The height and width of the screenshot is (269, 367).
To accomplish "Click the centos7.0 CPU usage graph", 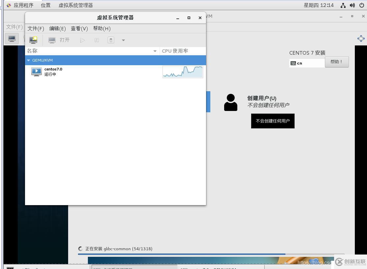I will [183, 72].
